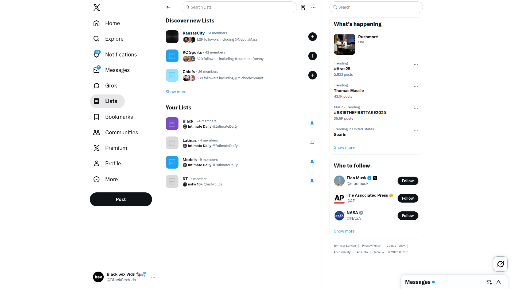This screenshot has width=513, height=289.
Task: Open the Notifications bell icon
Action: pyautogui.click(x=96, y=54)
